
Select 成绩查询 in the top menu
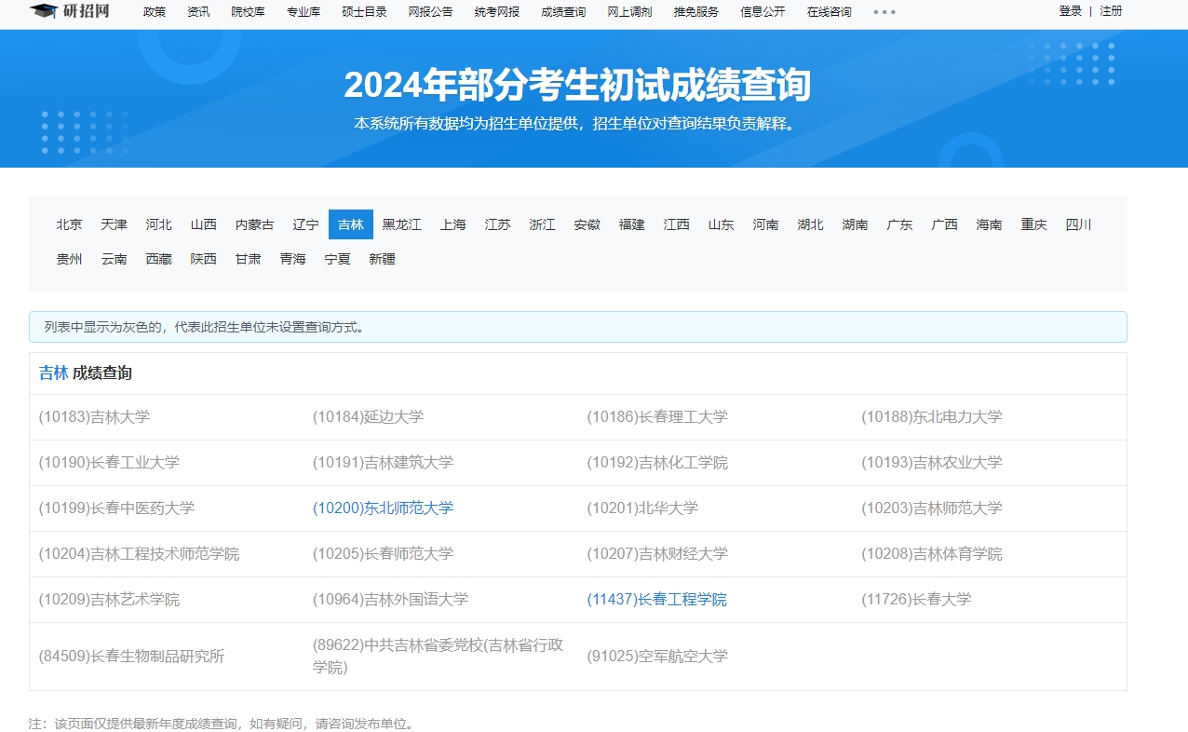point(563,12)
